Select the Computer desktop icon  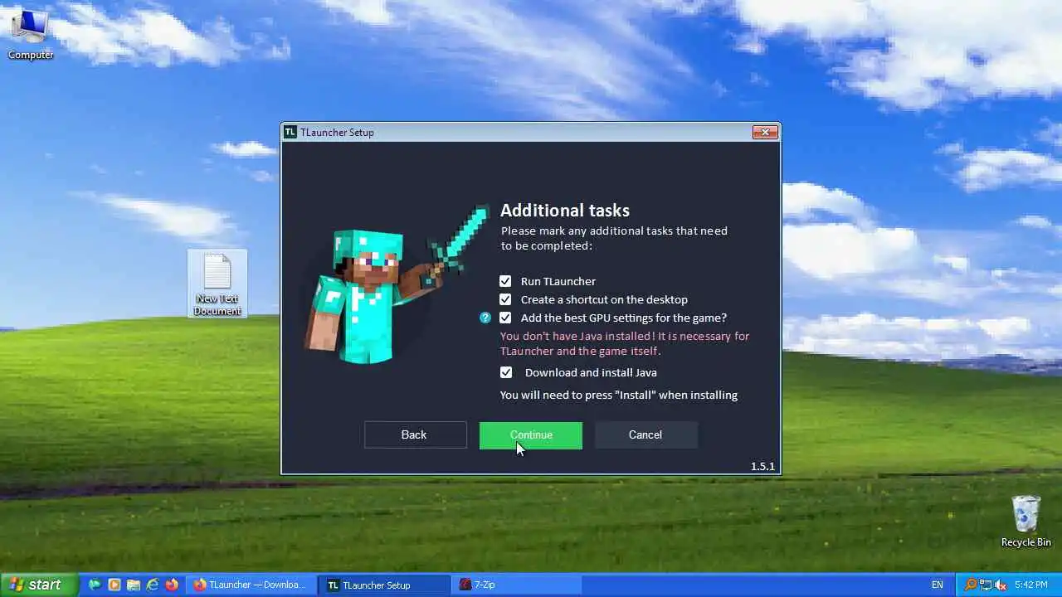click(31, 36)
